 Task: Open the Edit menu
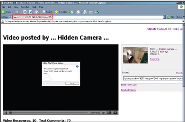click(10, 7)
